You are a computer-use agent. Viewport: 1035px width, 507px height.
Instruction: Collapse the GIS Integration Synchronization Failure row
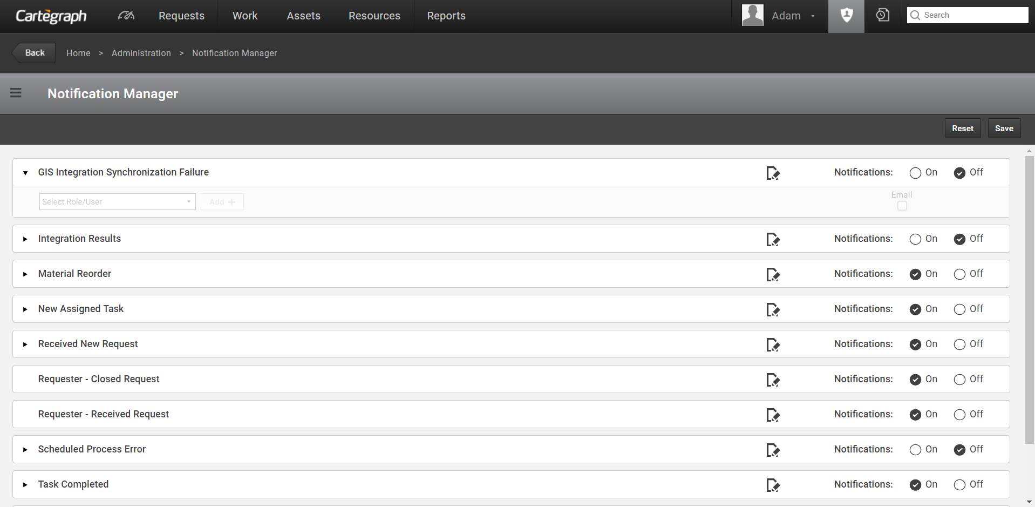point(25,173)
